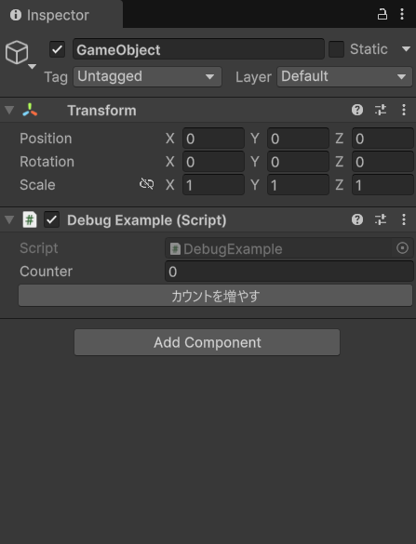The width and height of the screenshot is (416, 544).
Task: Toggle the GameObject active checkbox
Action: [58, 49]
